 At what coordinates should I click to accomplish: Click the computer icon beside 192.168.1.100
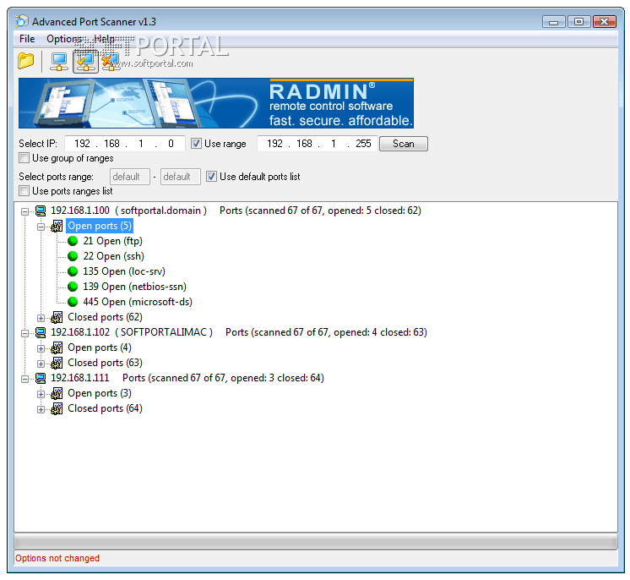click(41, 211)
